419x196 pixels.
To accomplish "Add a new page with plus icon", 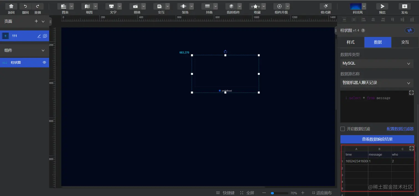I will (x=36, y=21).
